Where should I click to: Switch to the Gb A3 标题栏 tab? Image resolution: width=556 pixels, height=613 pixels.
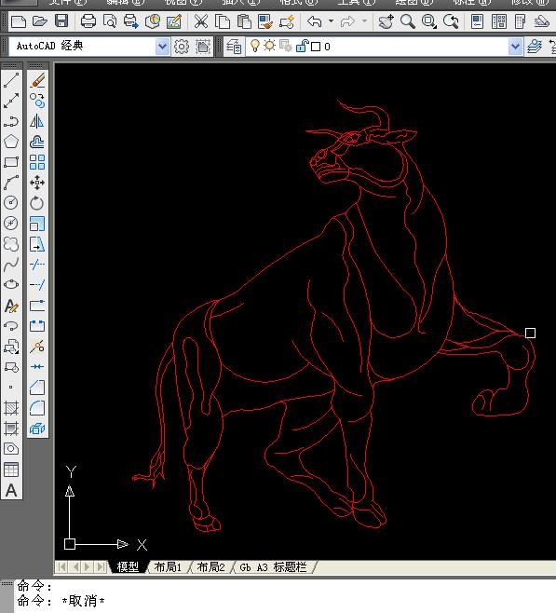(274, 566)
